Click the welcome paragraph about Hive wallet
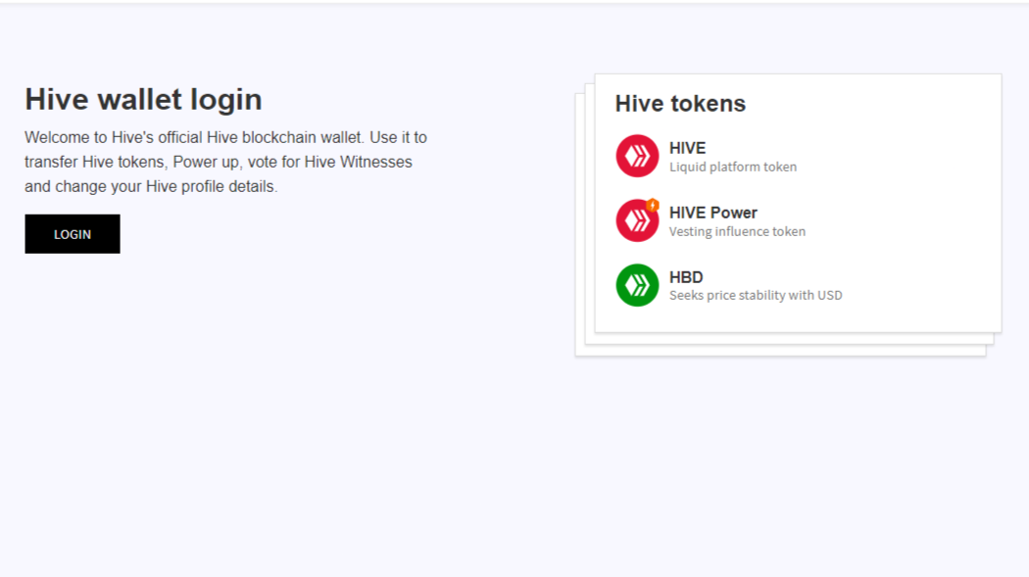1029x577 pixels. (x=225, y=161)
